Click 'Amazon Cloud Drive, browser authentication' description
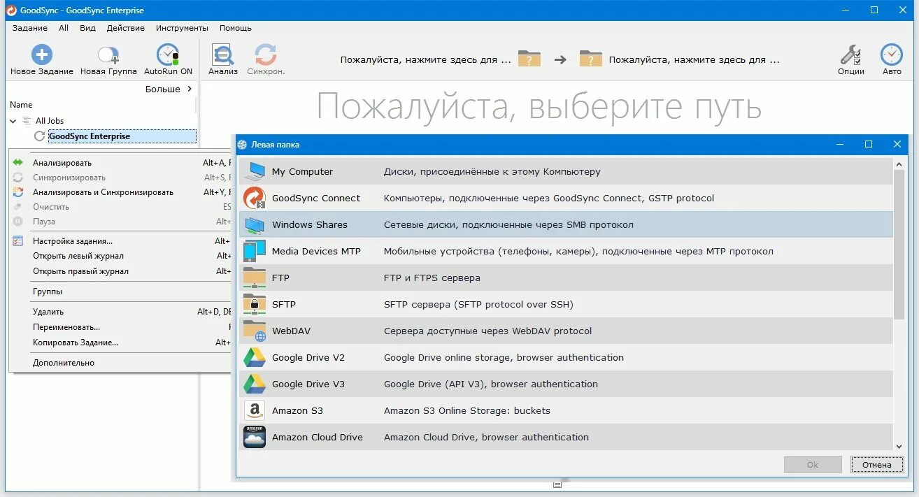Screen dimensions: 919x497 486,438
